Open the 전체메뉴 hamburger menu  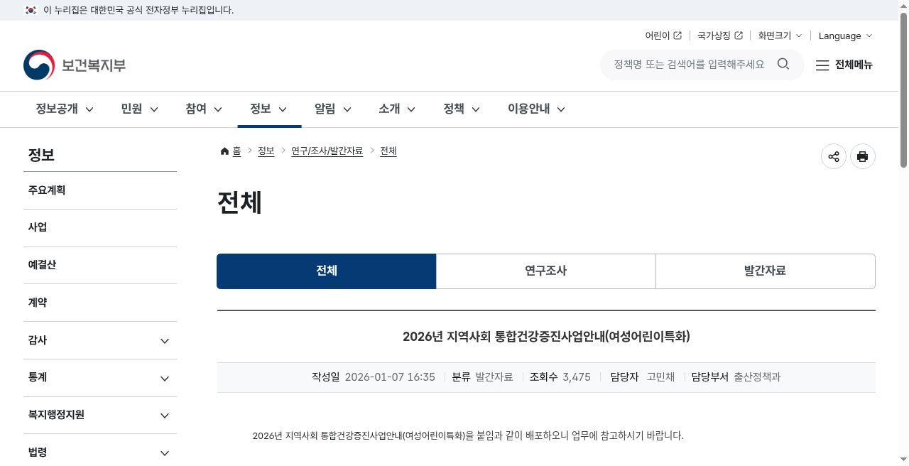tap(844, 65)
